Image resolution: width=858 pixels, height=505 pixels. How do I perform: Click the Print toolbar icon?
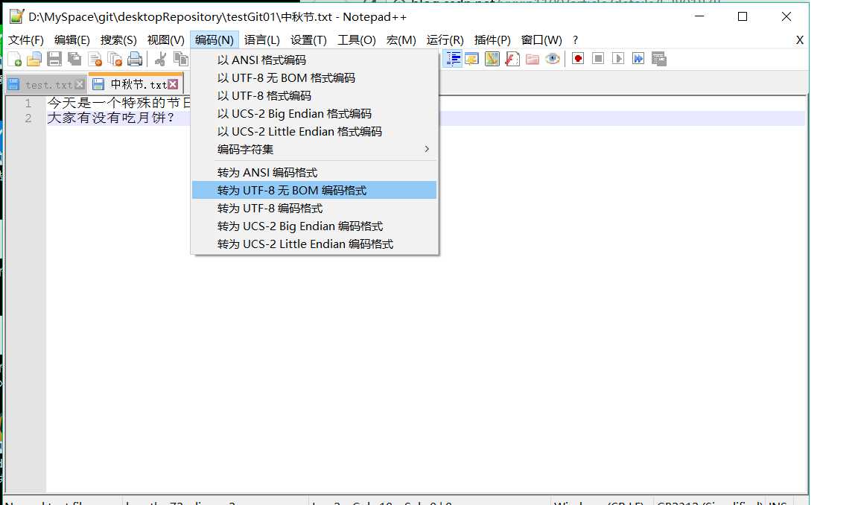(135, 59)
